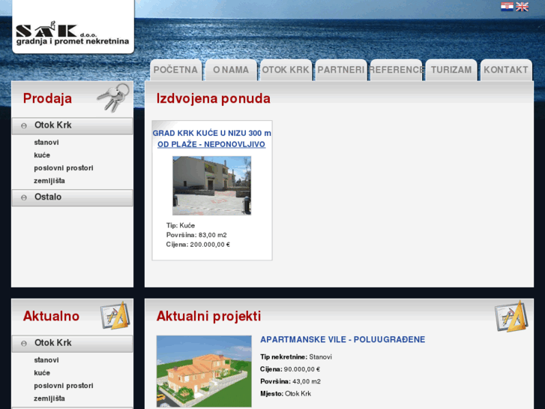Select kuće under Prodaja Otok Krk
This screenshot has width=545, height=409.
pos(42,155)
